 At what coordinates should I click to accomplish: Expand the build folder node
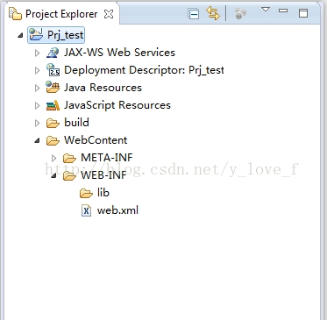pyautogui.click(x=37, y=123)
